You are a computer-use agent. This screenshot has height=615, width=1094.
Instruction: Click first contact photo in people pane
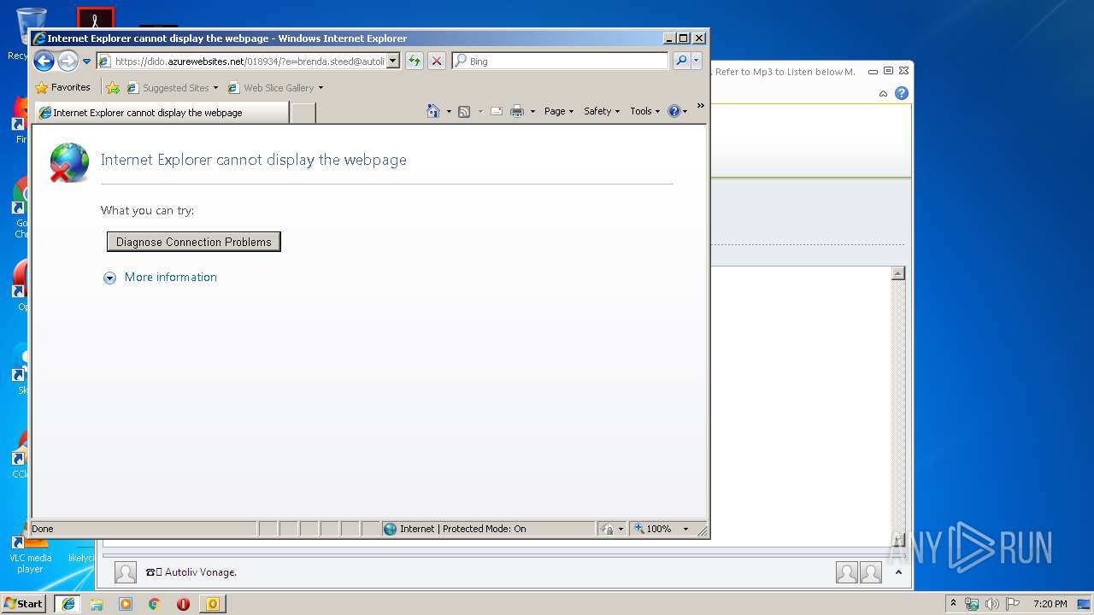[847, 572]
